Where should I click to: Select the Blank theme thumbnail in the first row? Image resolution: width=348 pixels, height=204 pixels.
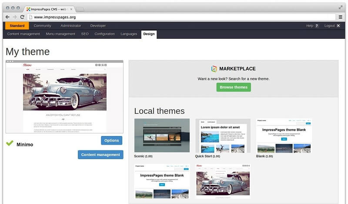click(x=284, y=136)
